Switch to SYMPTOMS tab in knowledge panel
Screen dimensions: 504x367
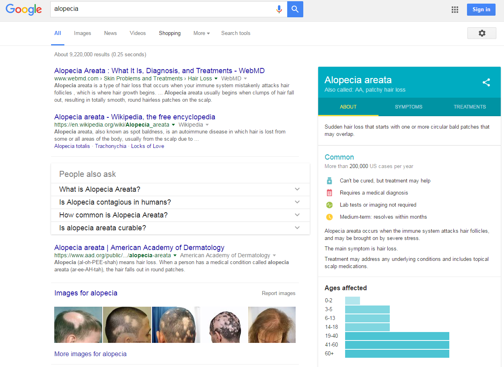pos(409,107)
